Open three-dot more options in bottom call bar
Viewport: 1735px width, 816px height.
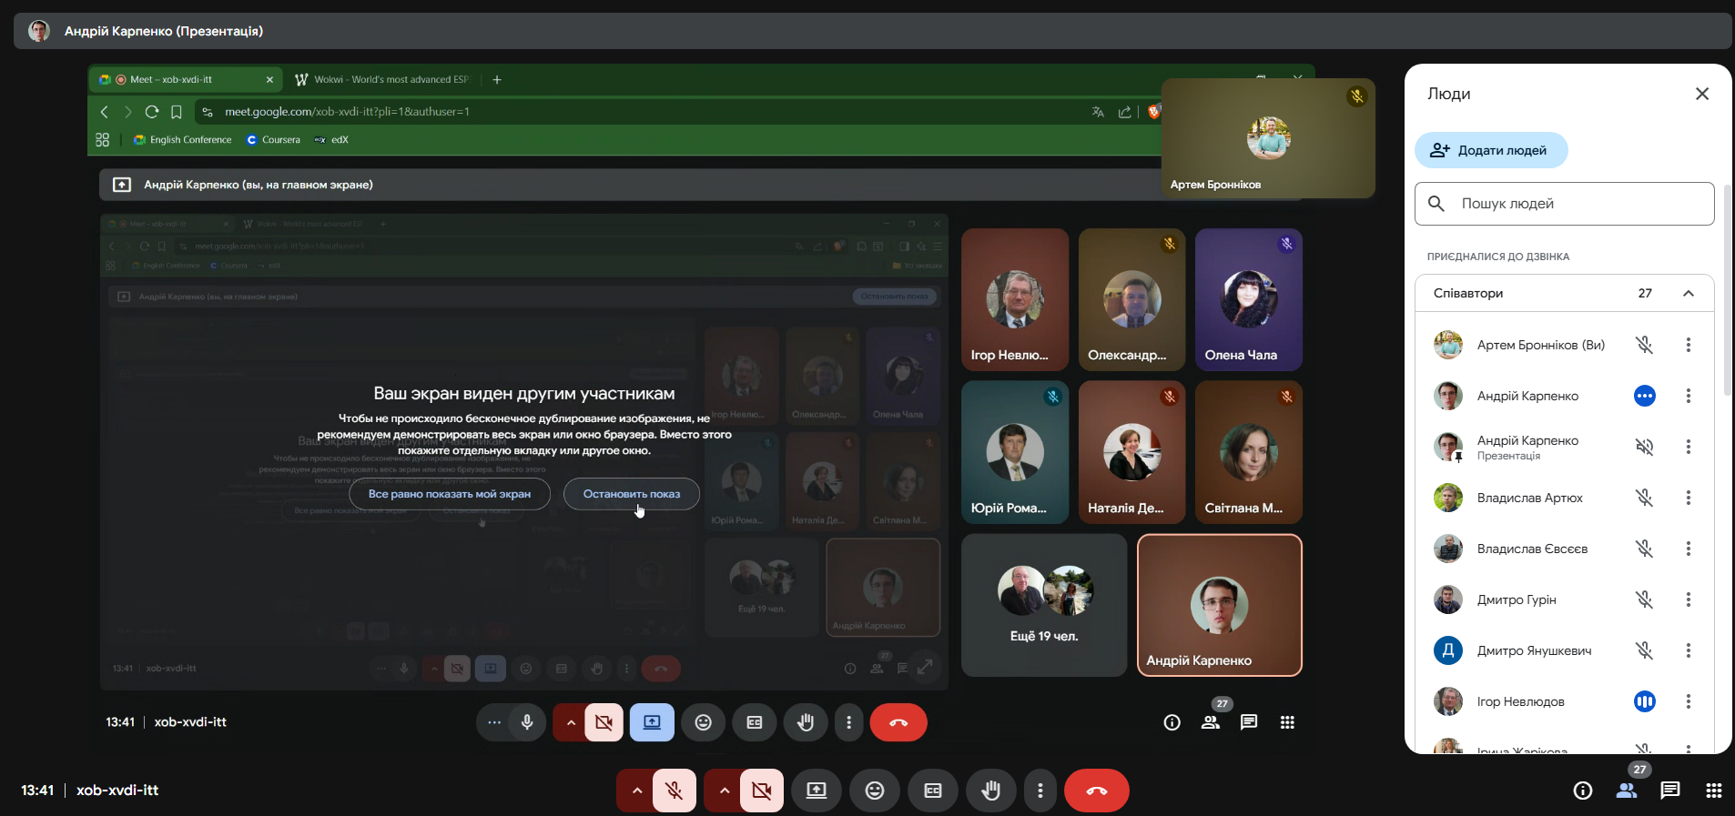point(1040,791)
